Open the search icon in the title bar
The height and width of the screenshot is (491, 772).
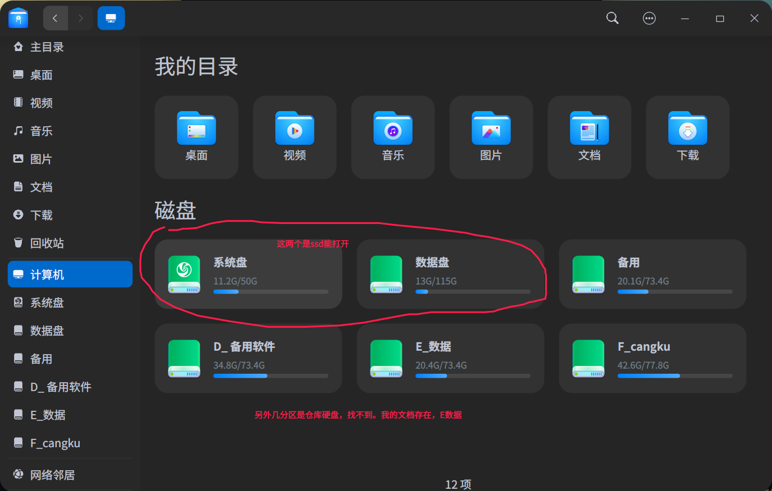[x=612, y=18]
